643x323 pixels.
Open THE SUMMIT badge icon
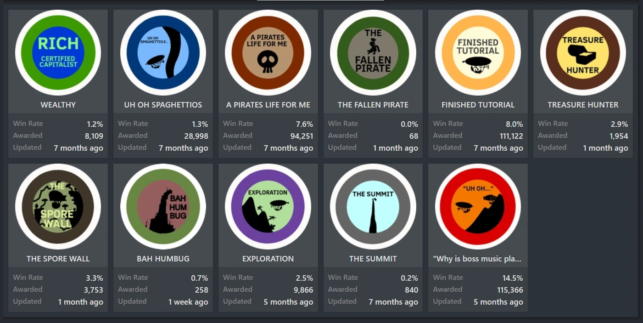[373, 206]
